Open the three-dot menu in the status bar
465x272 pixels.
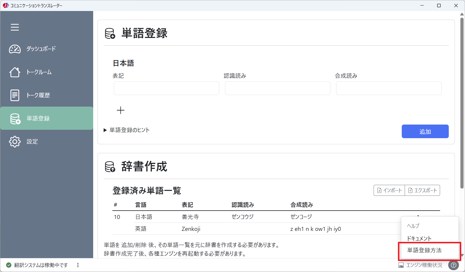(77, 265)
